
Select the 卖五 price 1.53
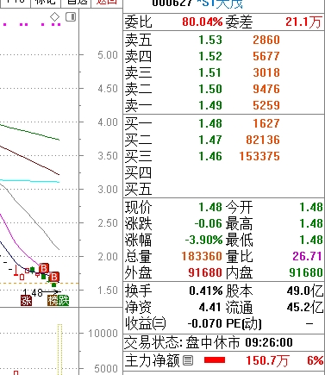click(x=210, y=40)
